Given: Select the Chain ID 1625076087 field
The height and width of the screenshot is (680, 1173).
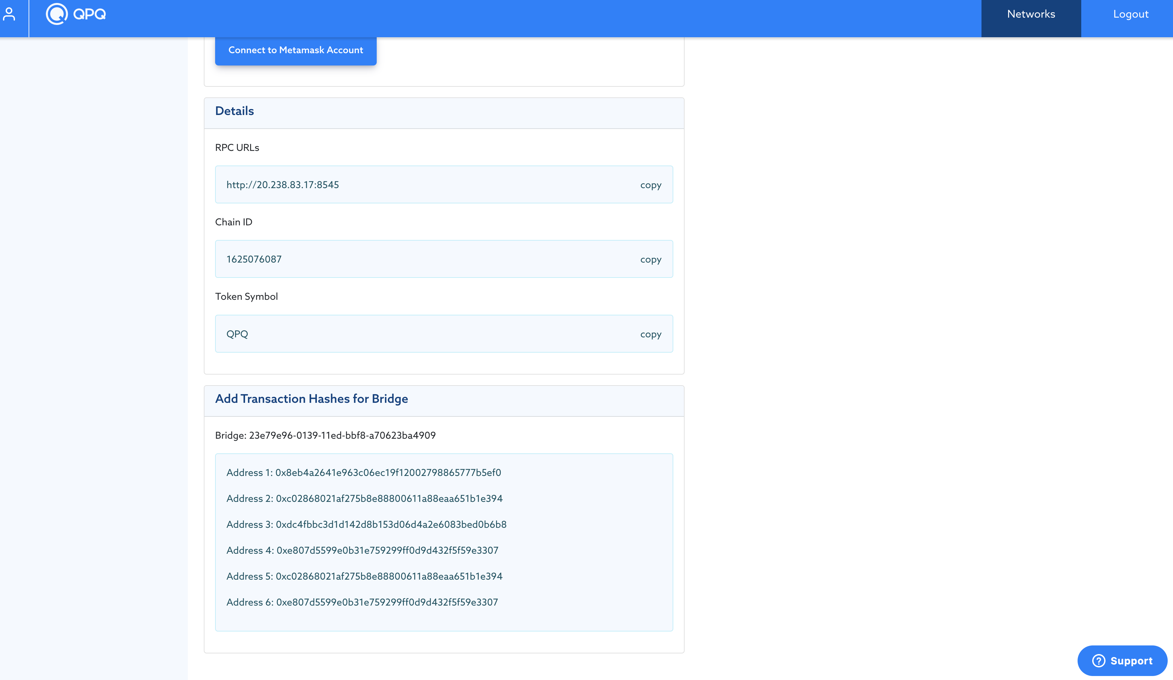Looking at the screenshot, I should 444,259.
